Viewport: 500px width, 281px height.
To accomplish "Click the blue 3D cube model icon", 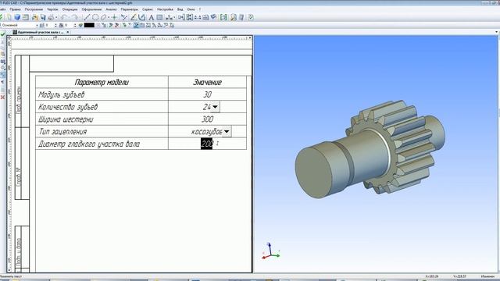I will pyautogui.click(x=17, y=17).
